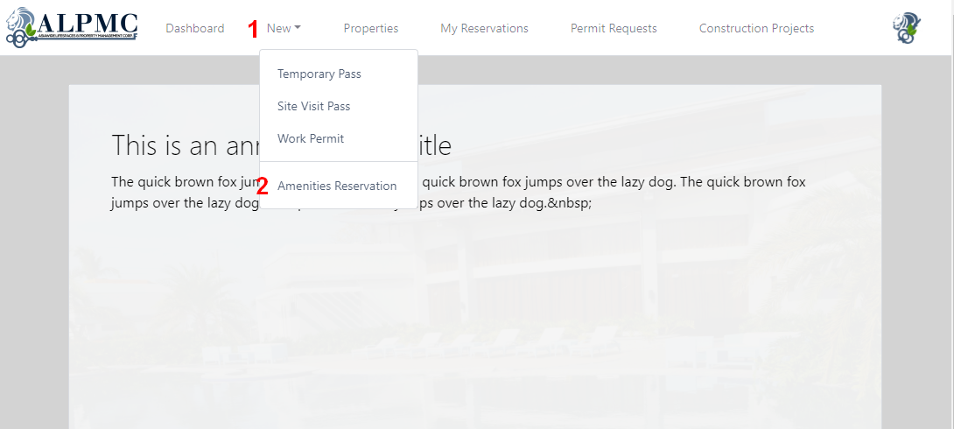Screen dimensions: 954x429
Task: Click the faded building image in the card
Action: 525,333
